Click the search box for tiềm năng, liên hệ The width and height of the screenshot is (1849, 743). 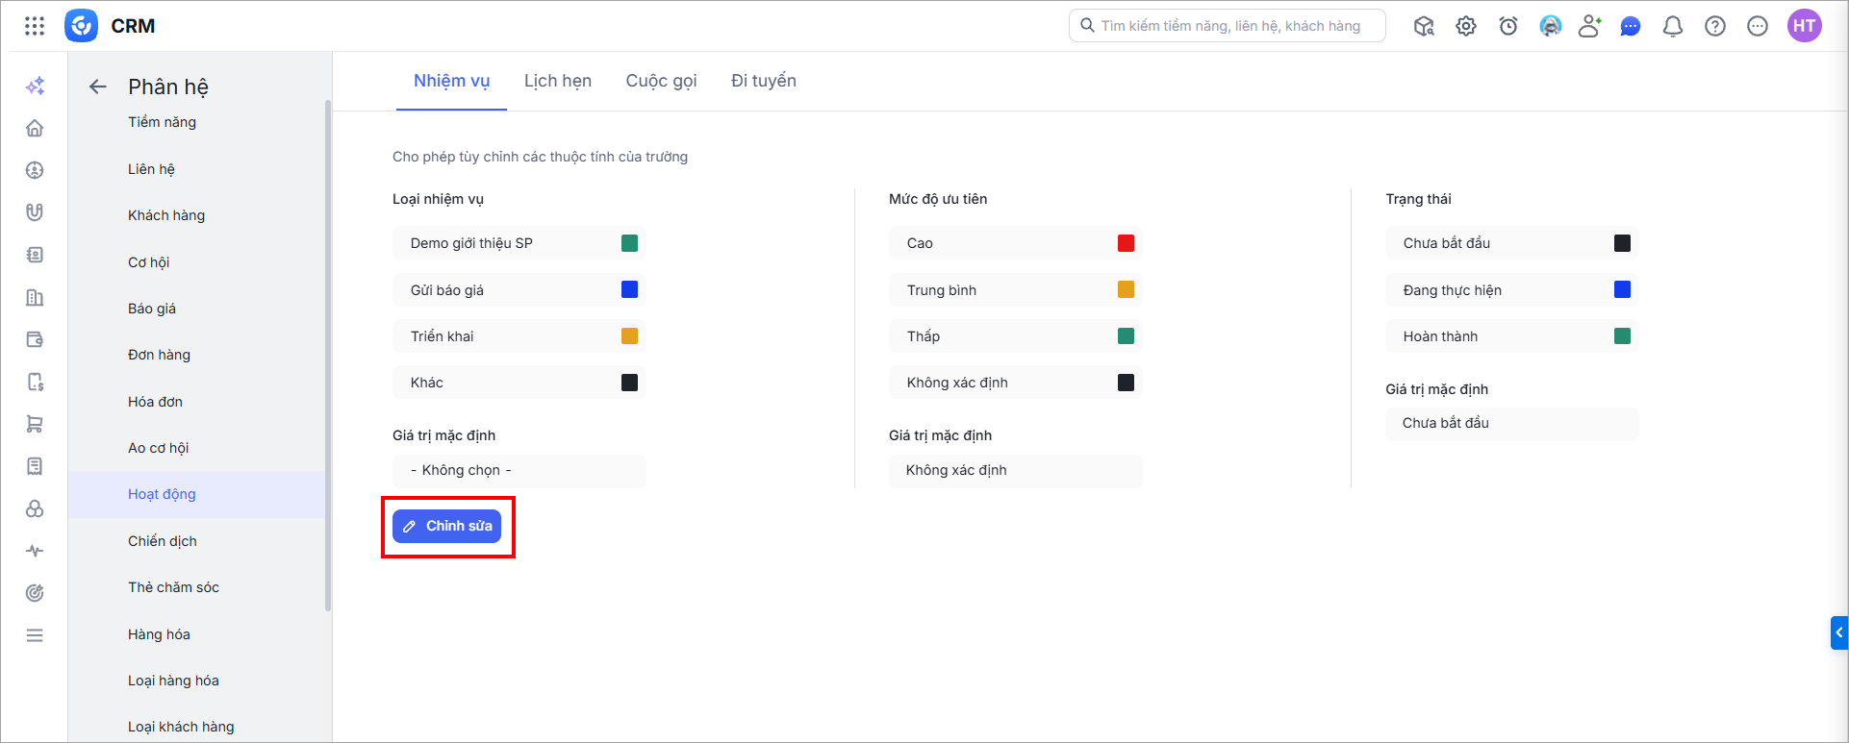[x=1227, y=26]
